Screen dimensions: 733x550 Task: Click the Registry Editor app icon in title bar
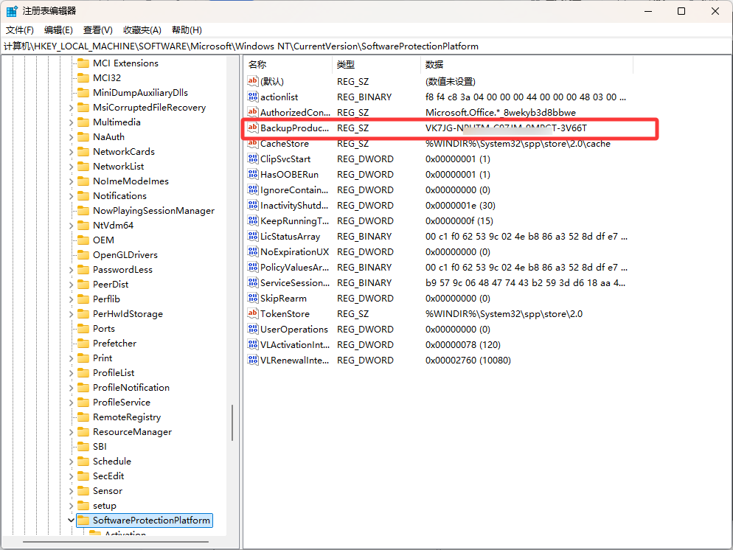(x=13, y=11)
